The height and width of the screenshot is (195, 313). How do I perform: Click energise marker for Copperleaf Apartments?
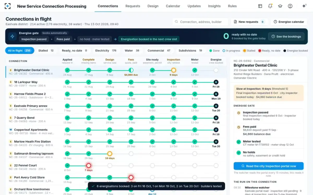[x=216, y=130]
